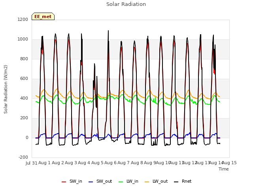Click the Aug 4 x-axis label
253x189 pixels.
pyautogui.click(x=84, y=163)
